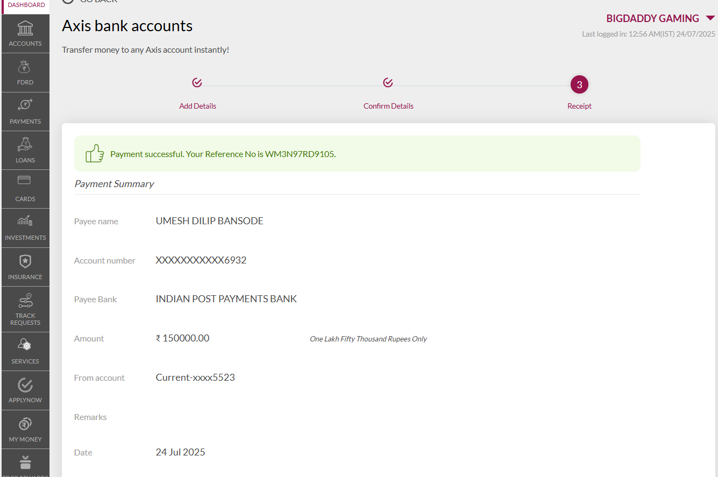718x477 pixels.
Task: Open the Investments chart icon
Action: [x=25, y=220]
